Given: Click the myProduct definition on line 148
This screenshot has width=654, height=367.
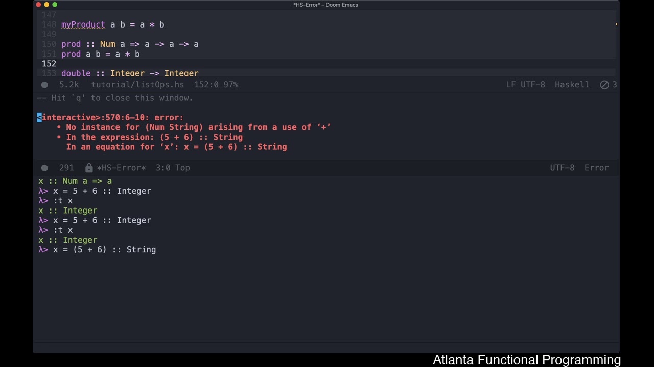Looking at the screenshot, I should [x=112, y=24].
